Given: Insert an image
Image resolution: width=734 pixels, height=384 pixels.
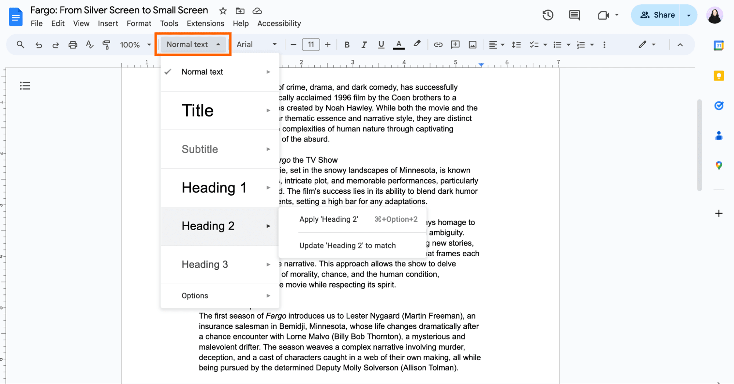Looking at the screenshot, I should [473, 45].
